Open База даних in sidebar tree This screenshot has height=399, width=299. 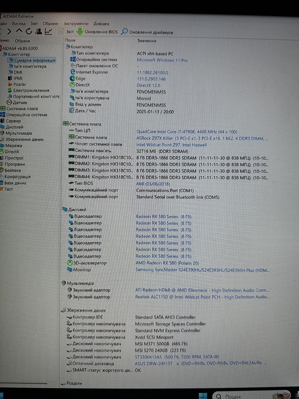click(13, 183)
